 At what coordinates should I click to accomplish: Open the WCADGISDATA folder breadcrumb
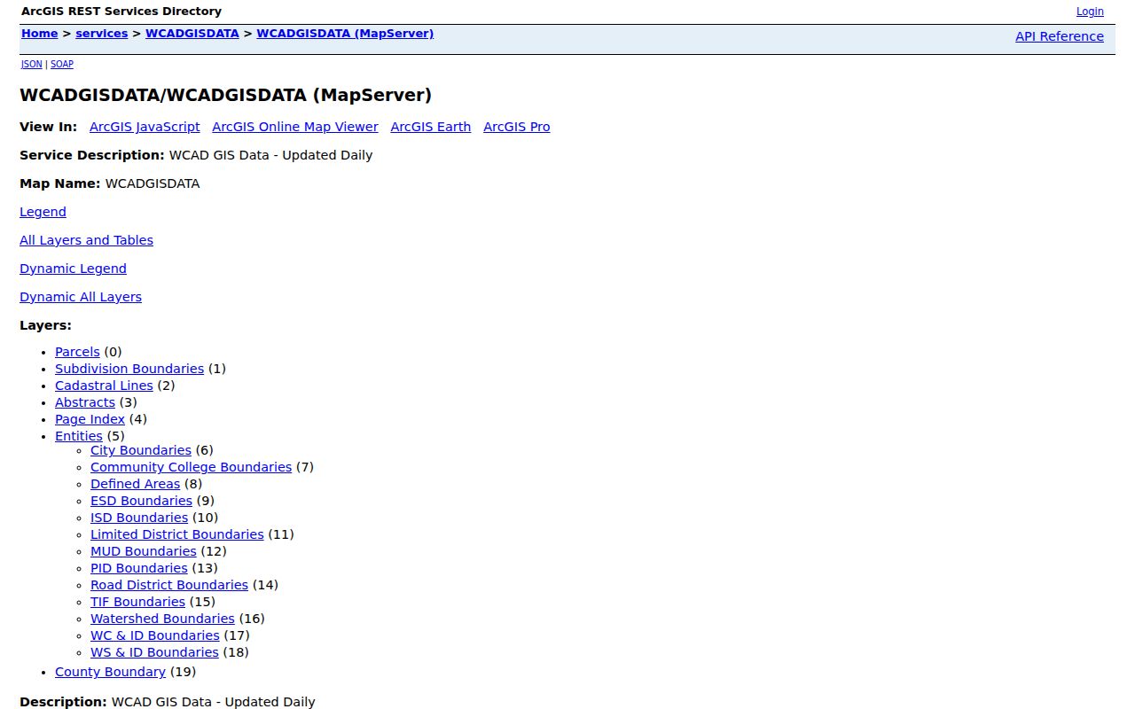(x=192, y=34)
